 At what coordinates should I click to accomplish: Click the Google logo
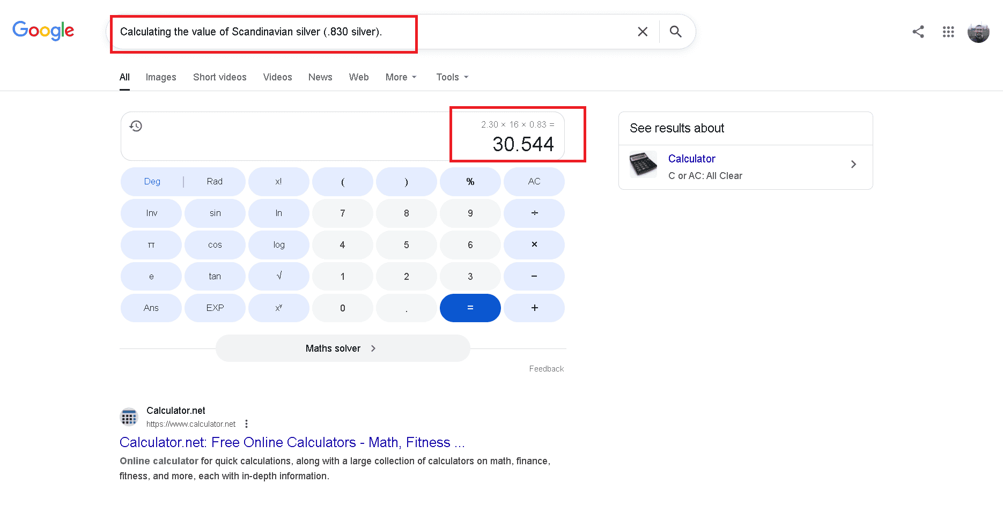43,31
